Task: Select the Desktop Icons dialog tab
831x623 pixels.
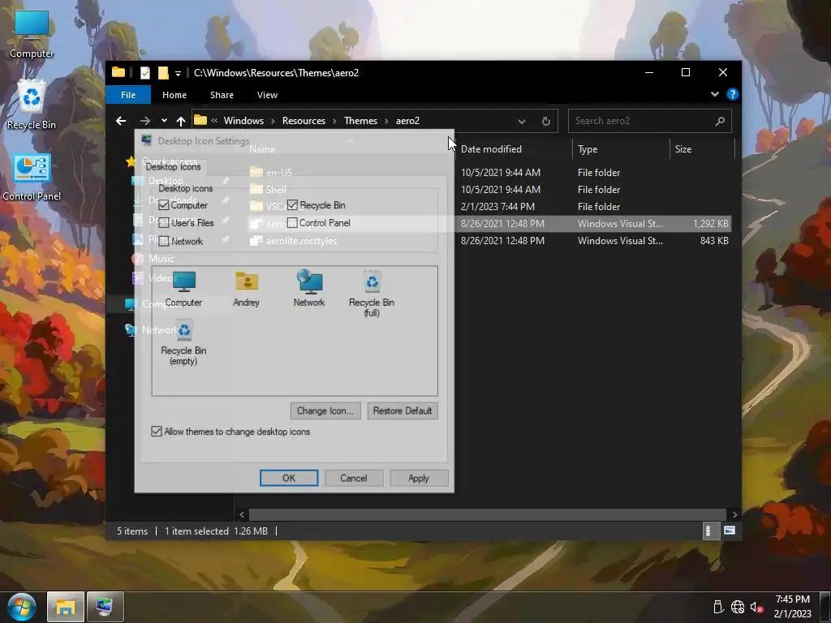Action: point(174,167)
